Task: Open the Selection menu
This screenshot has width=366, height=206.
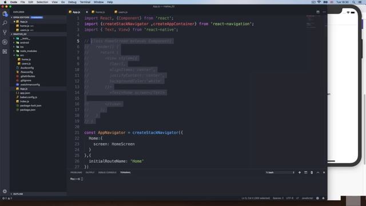Action: pyautogui.click(x=42, y=2)
